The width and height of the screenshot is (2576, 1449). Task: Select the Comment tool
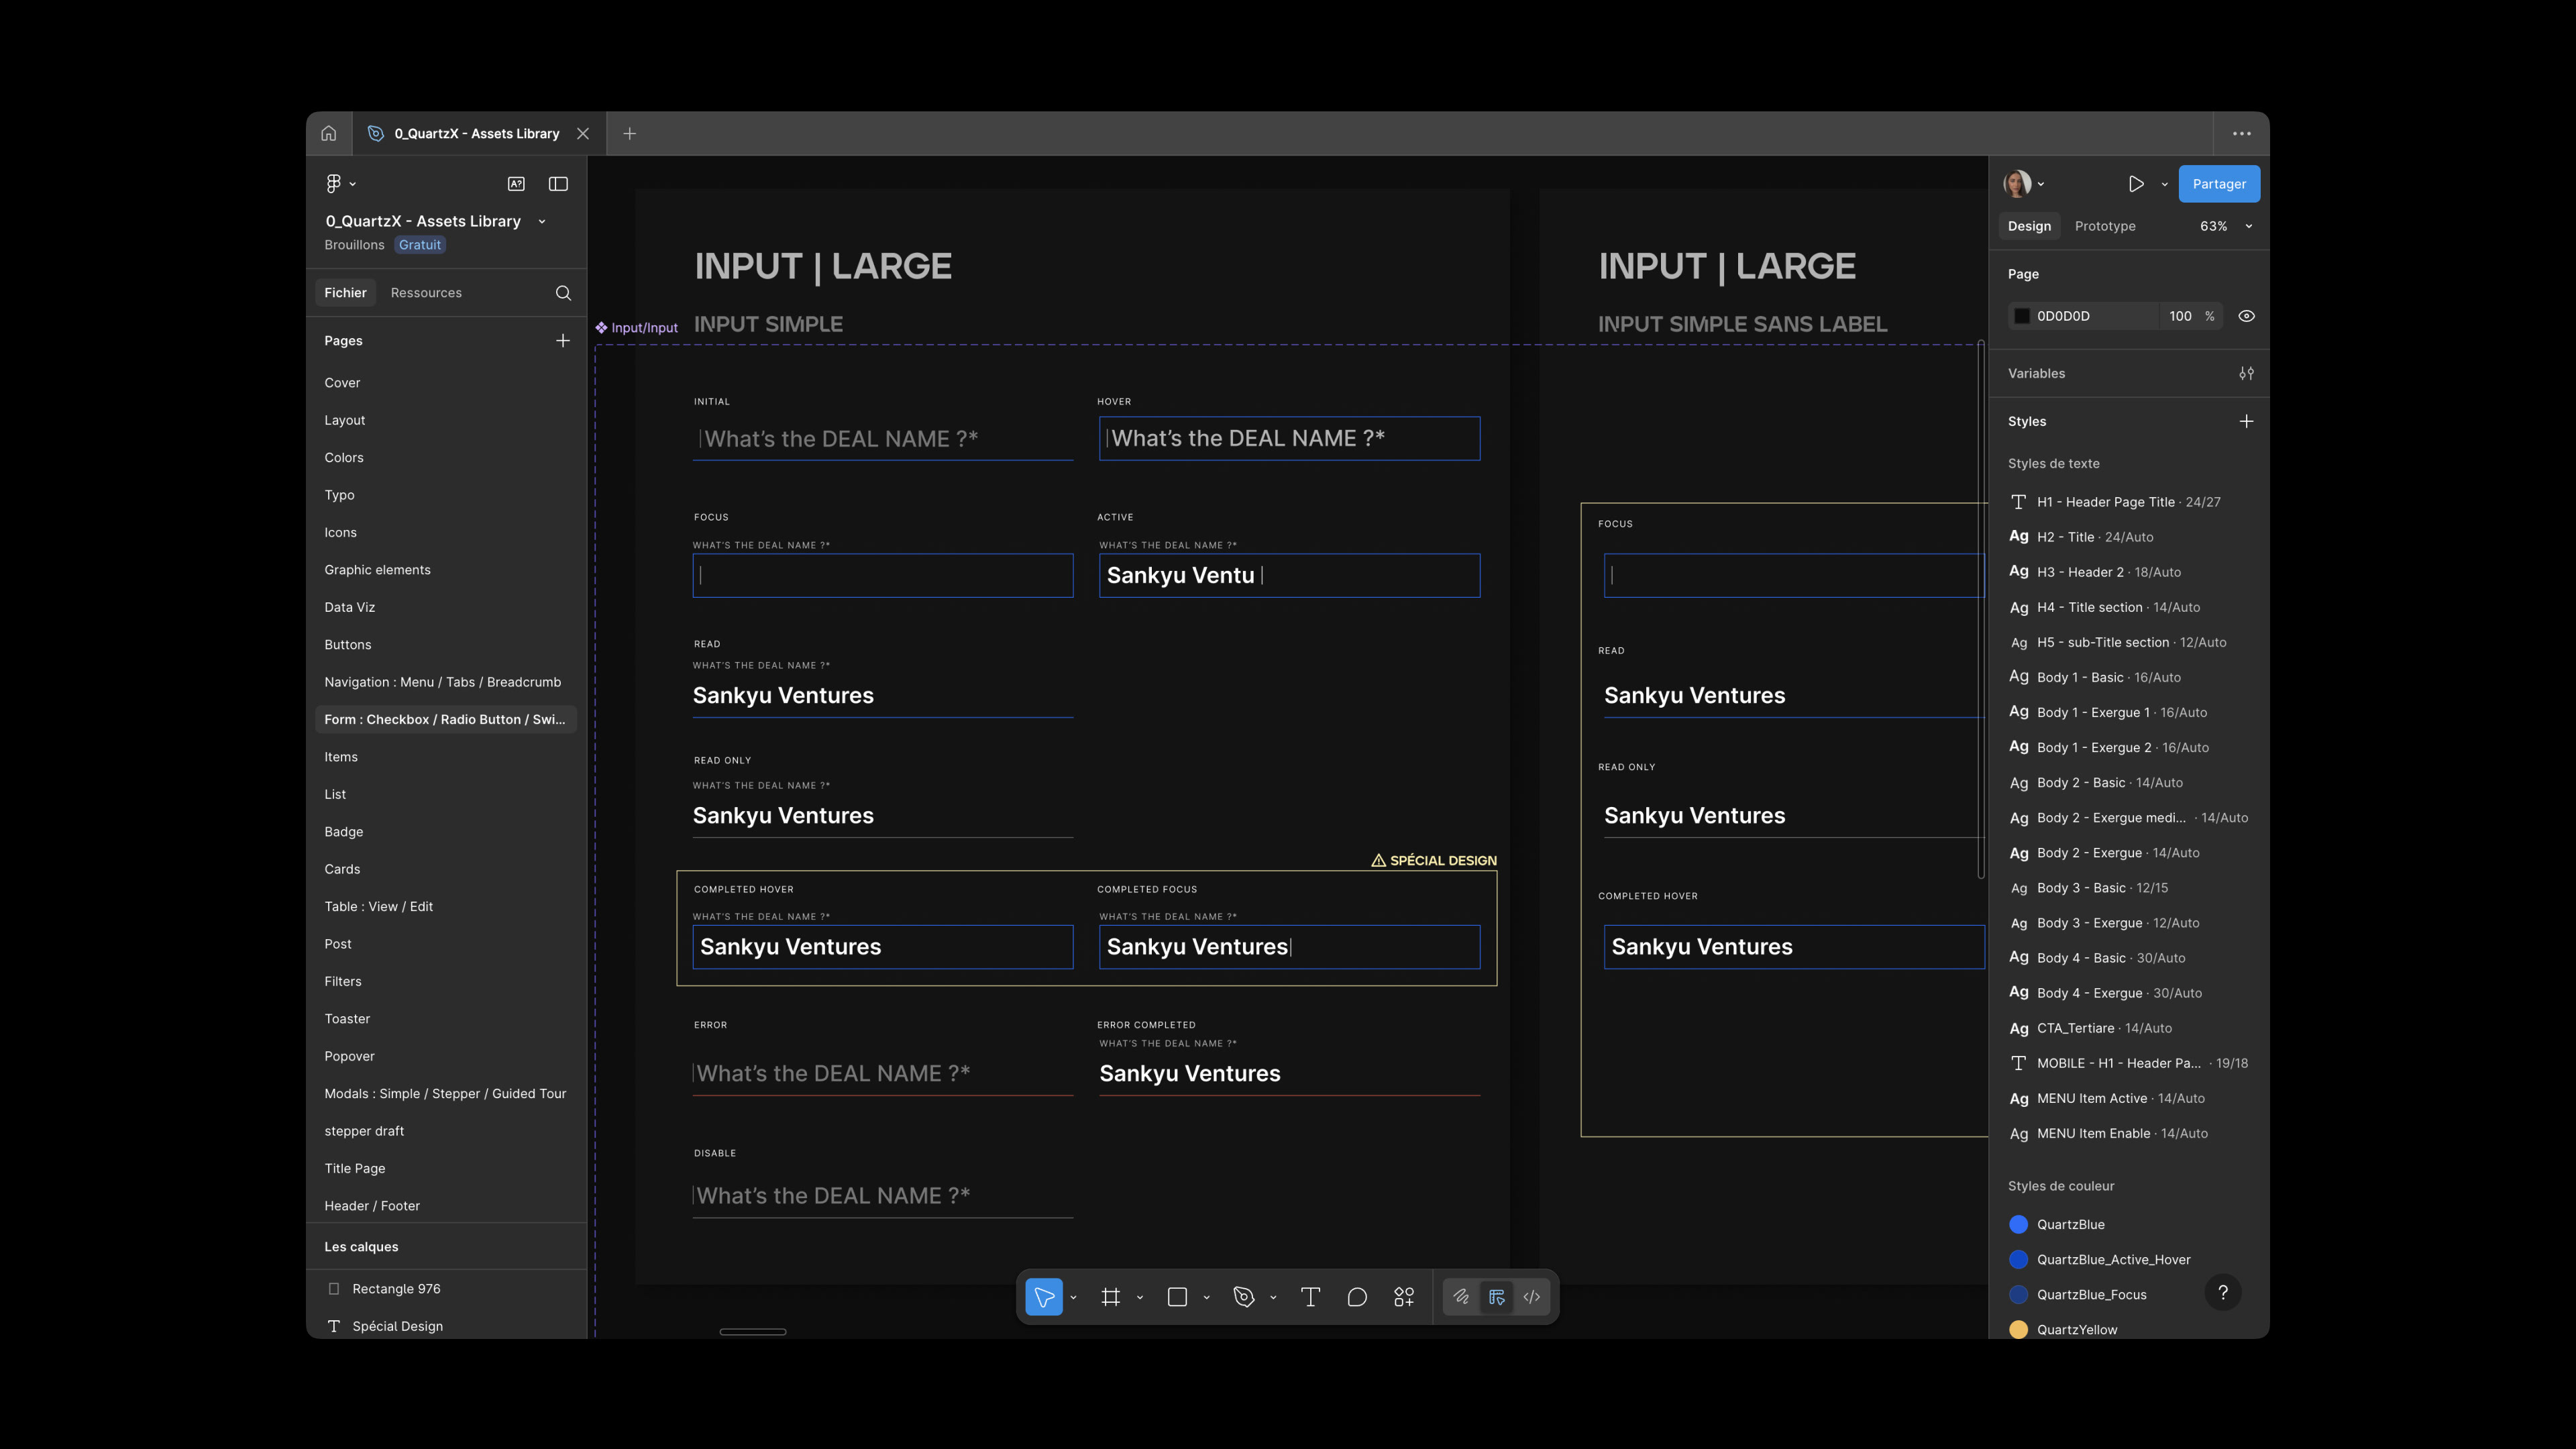click(1357, 1297)
